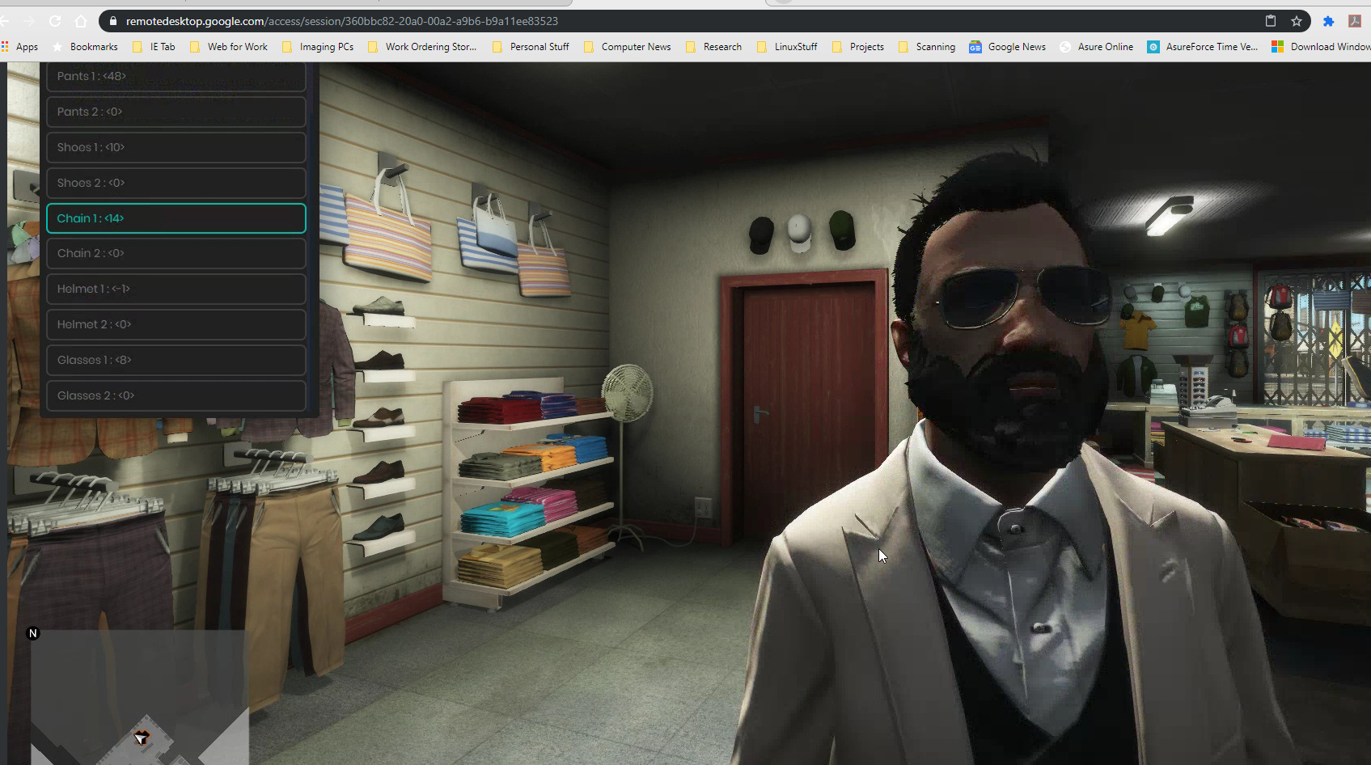Bookmark this page with the star icon
This screenshot has width=1371, height=765.
(1297, 21)
